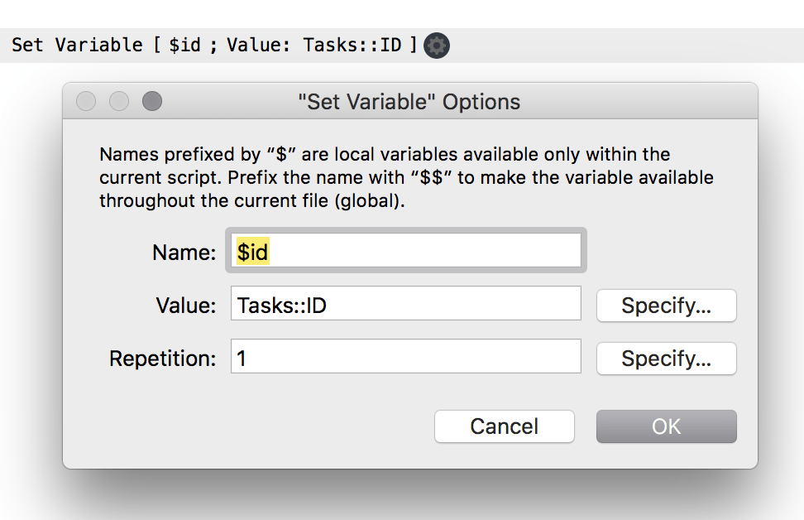
Task: Click the "Set Variable" Options title text
Action: point(409,102)
